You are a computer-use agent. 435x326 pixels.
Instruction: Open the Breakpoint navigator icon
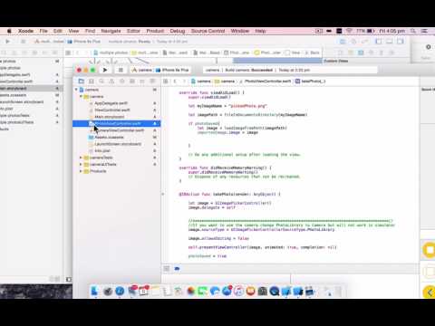pyautogui.click(x=142, y=81)
